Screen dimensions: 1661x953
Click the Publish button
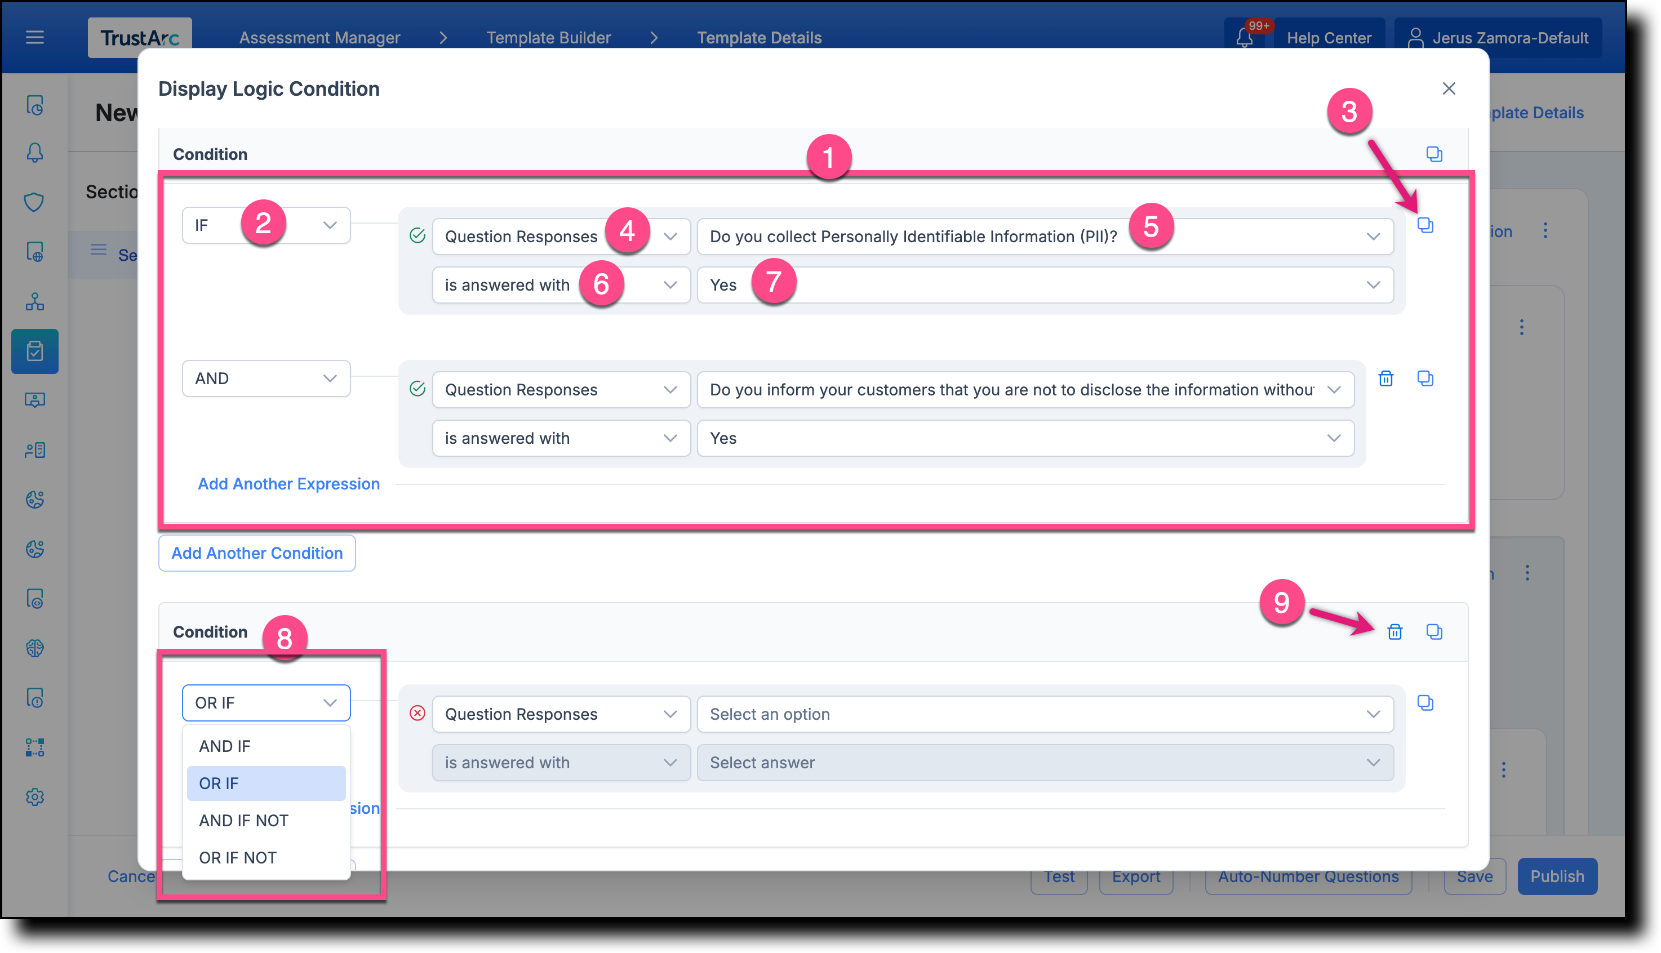[x=1557, y=876]
